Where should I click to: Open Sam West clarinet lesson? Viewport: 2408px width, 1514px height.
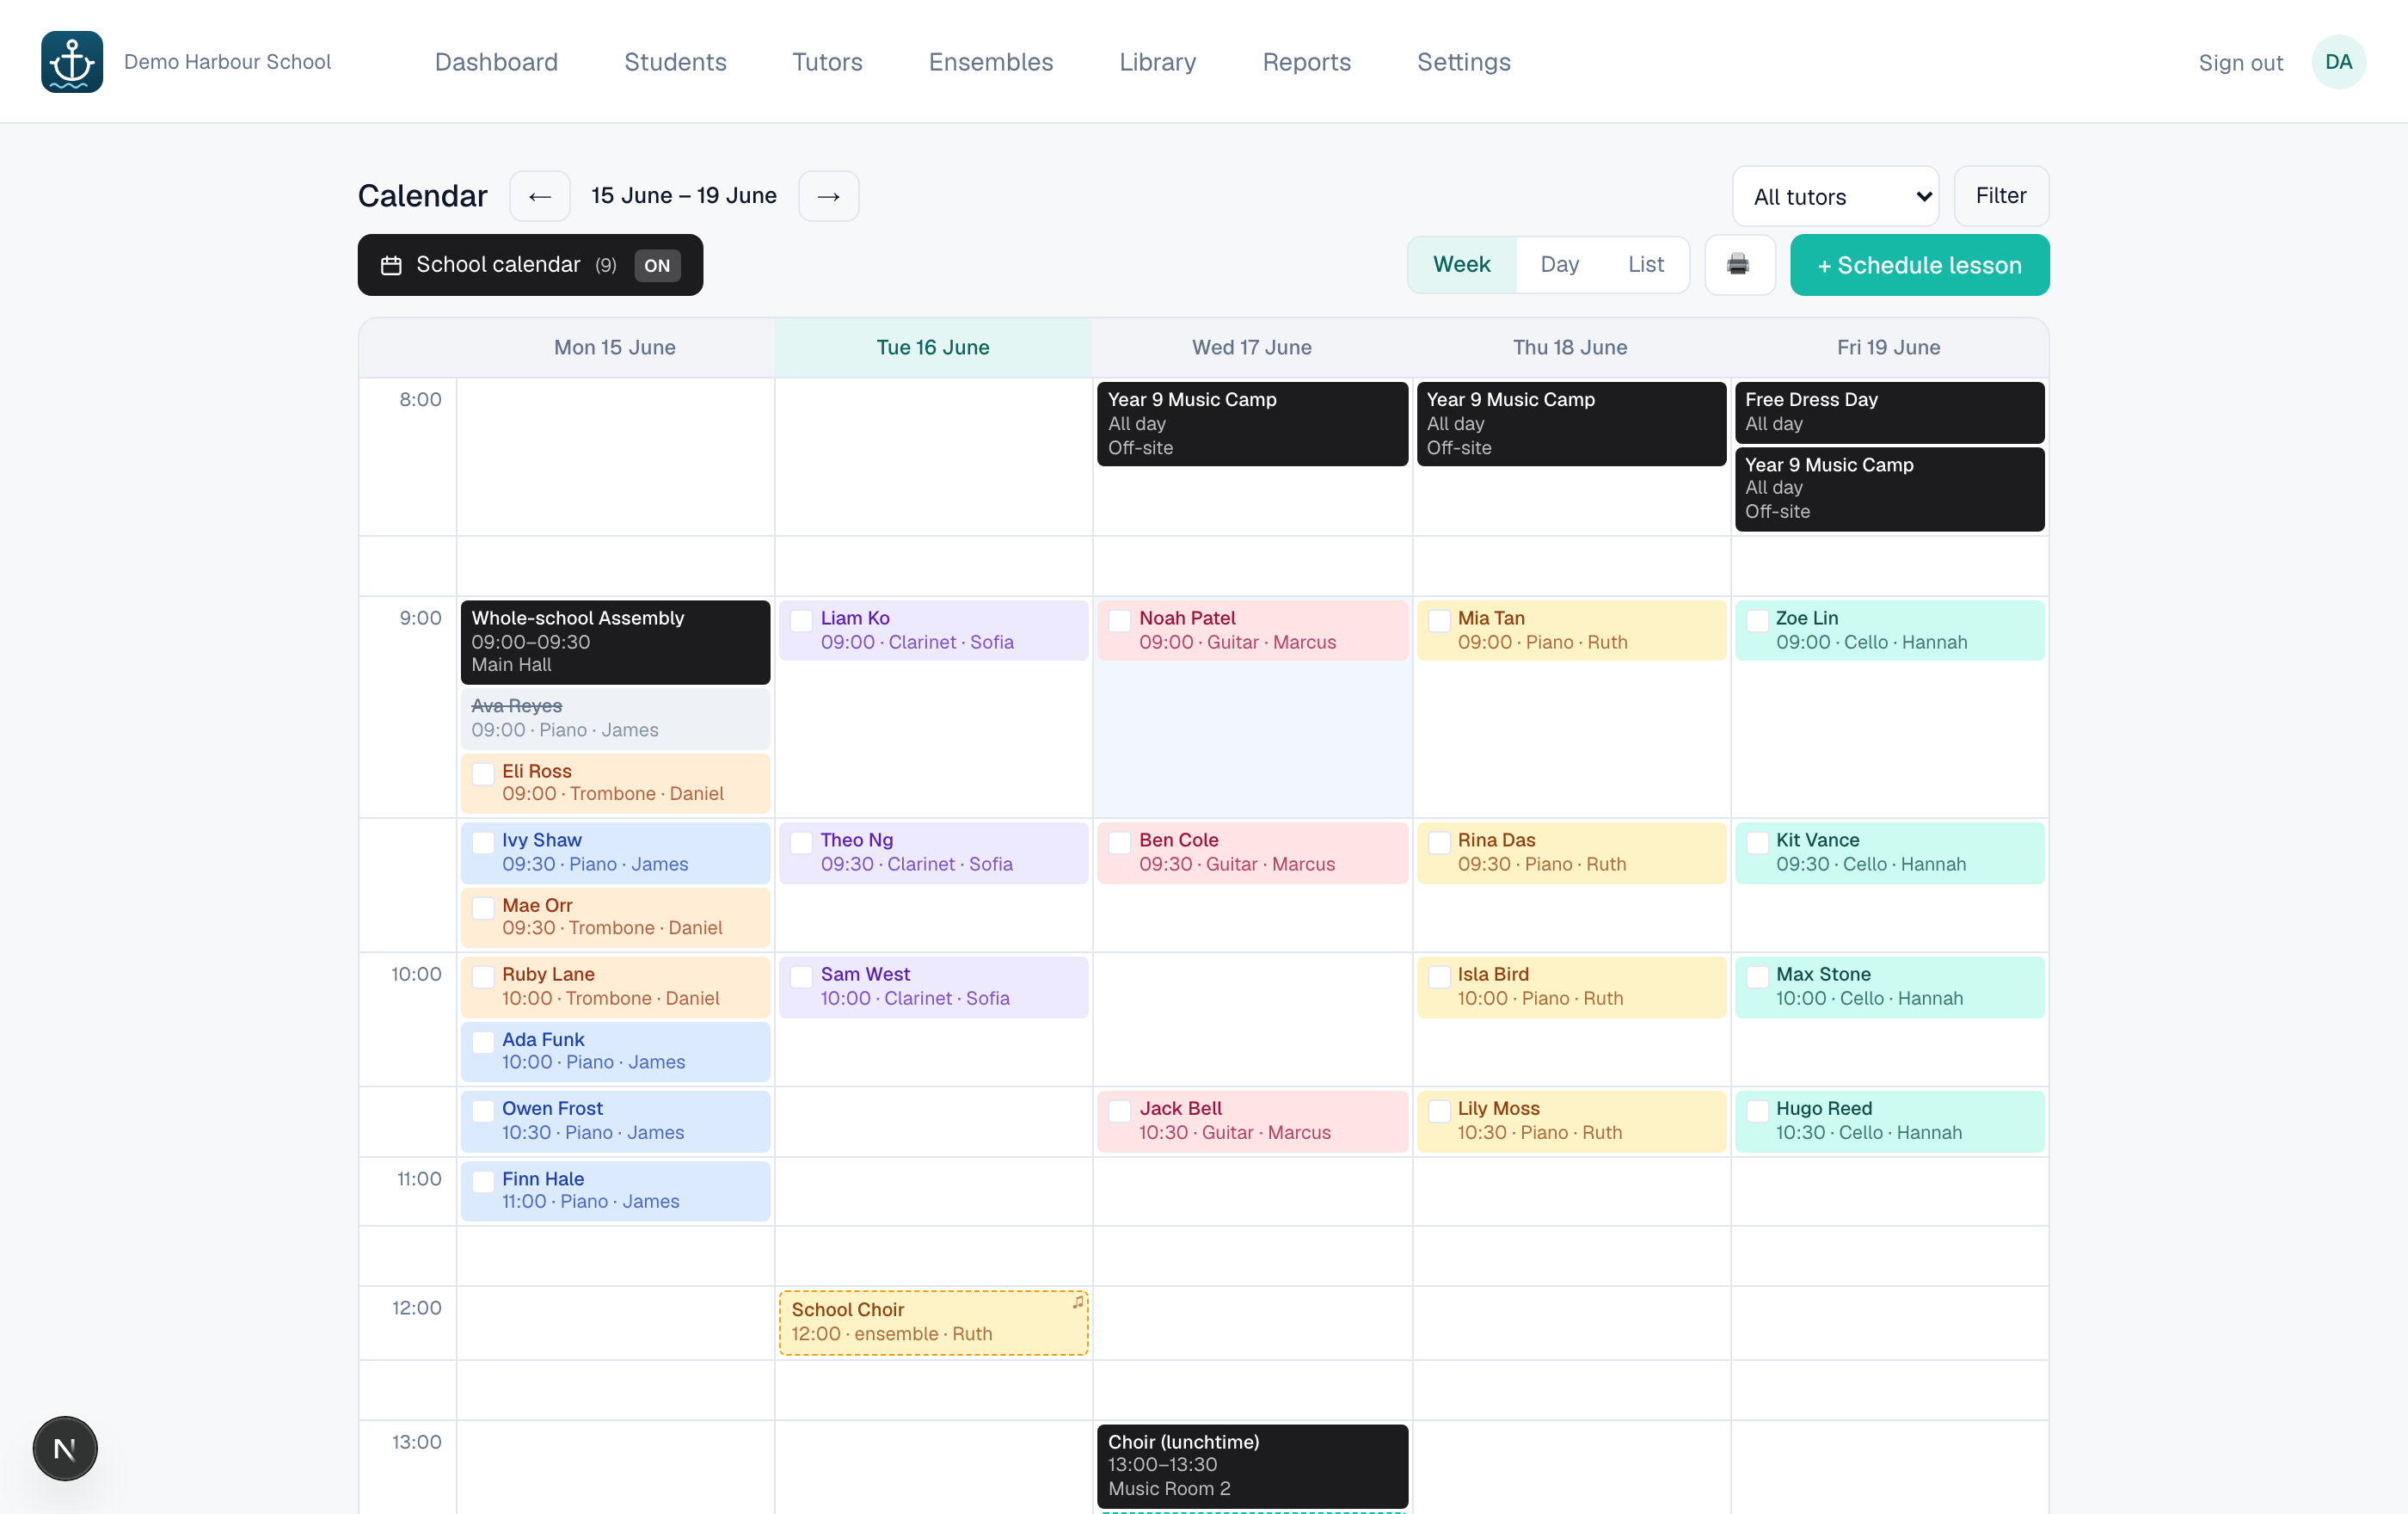(933, 987)
